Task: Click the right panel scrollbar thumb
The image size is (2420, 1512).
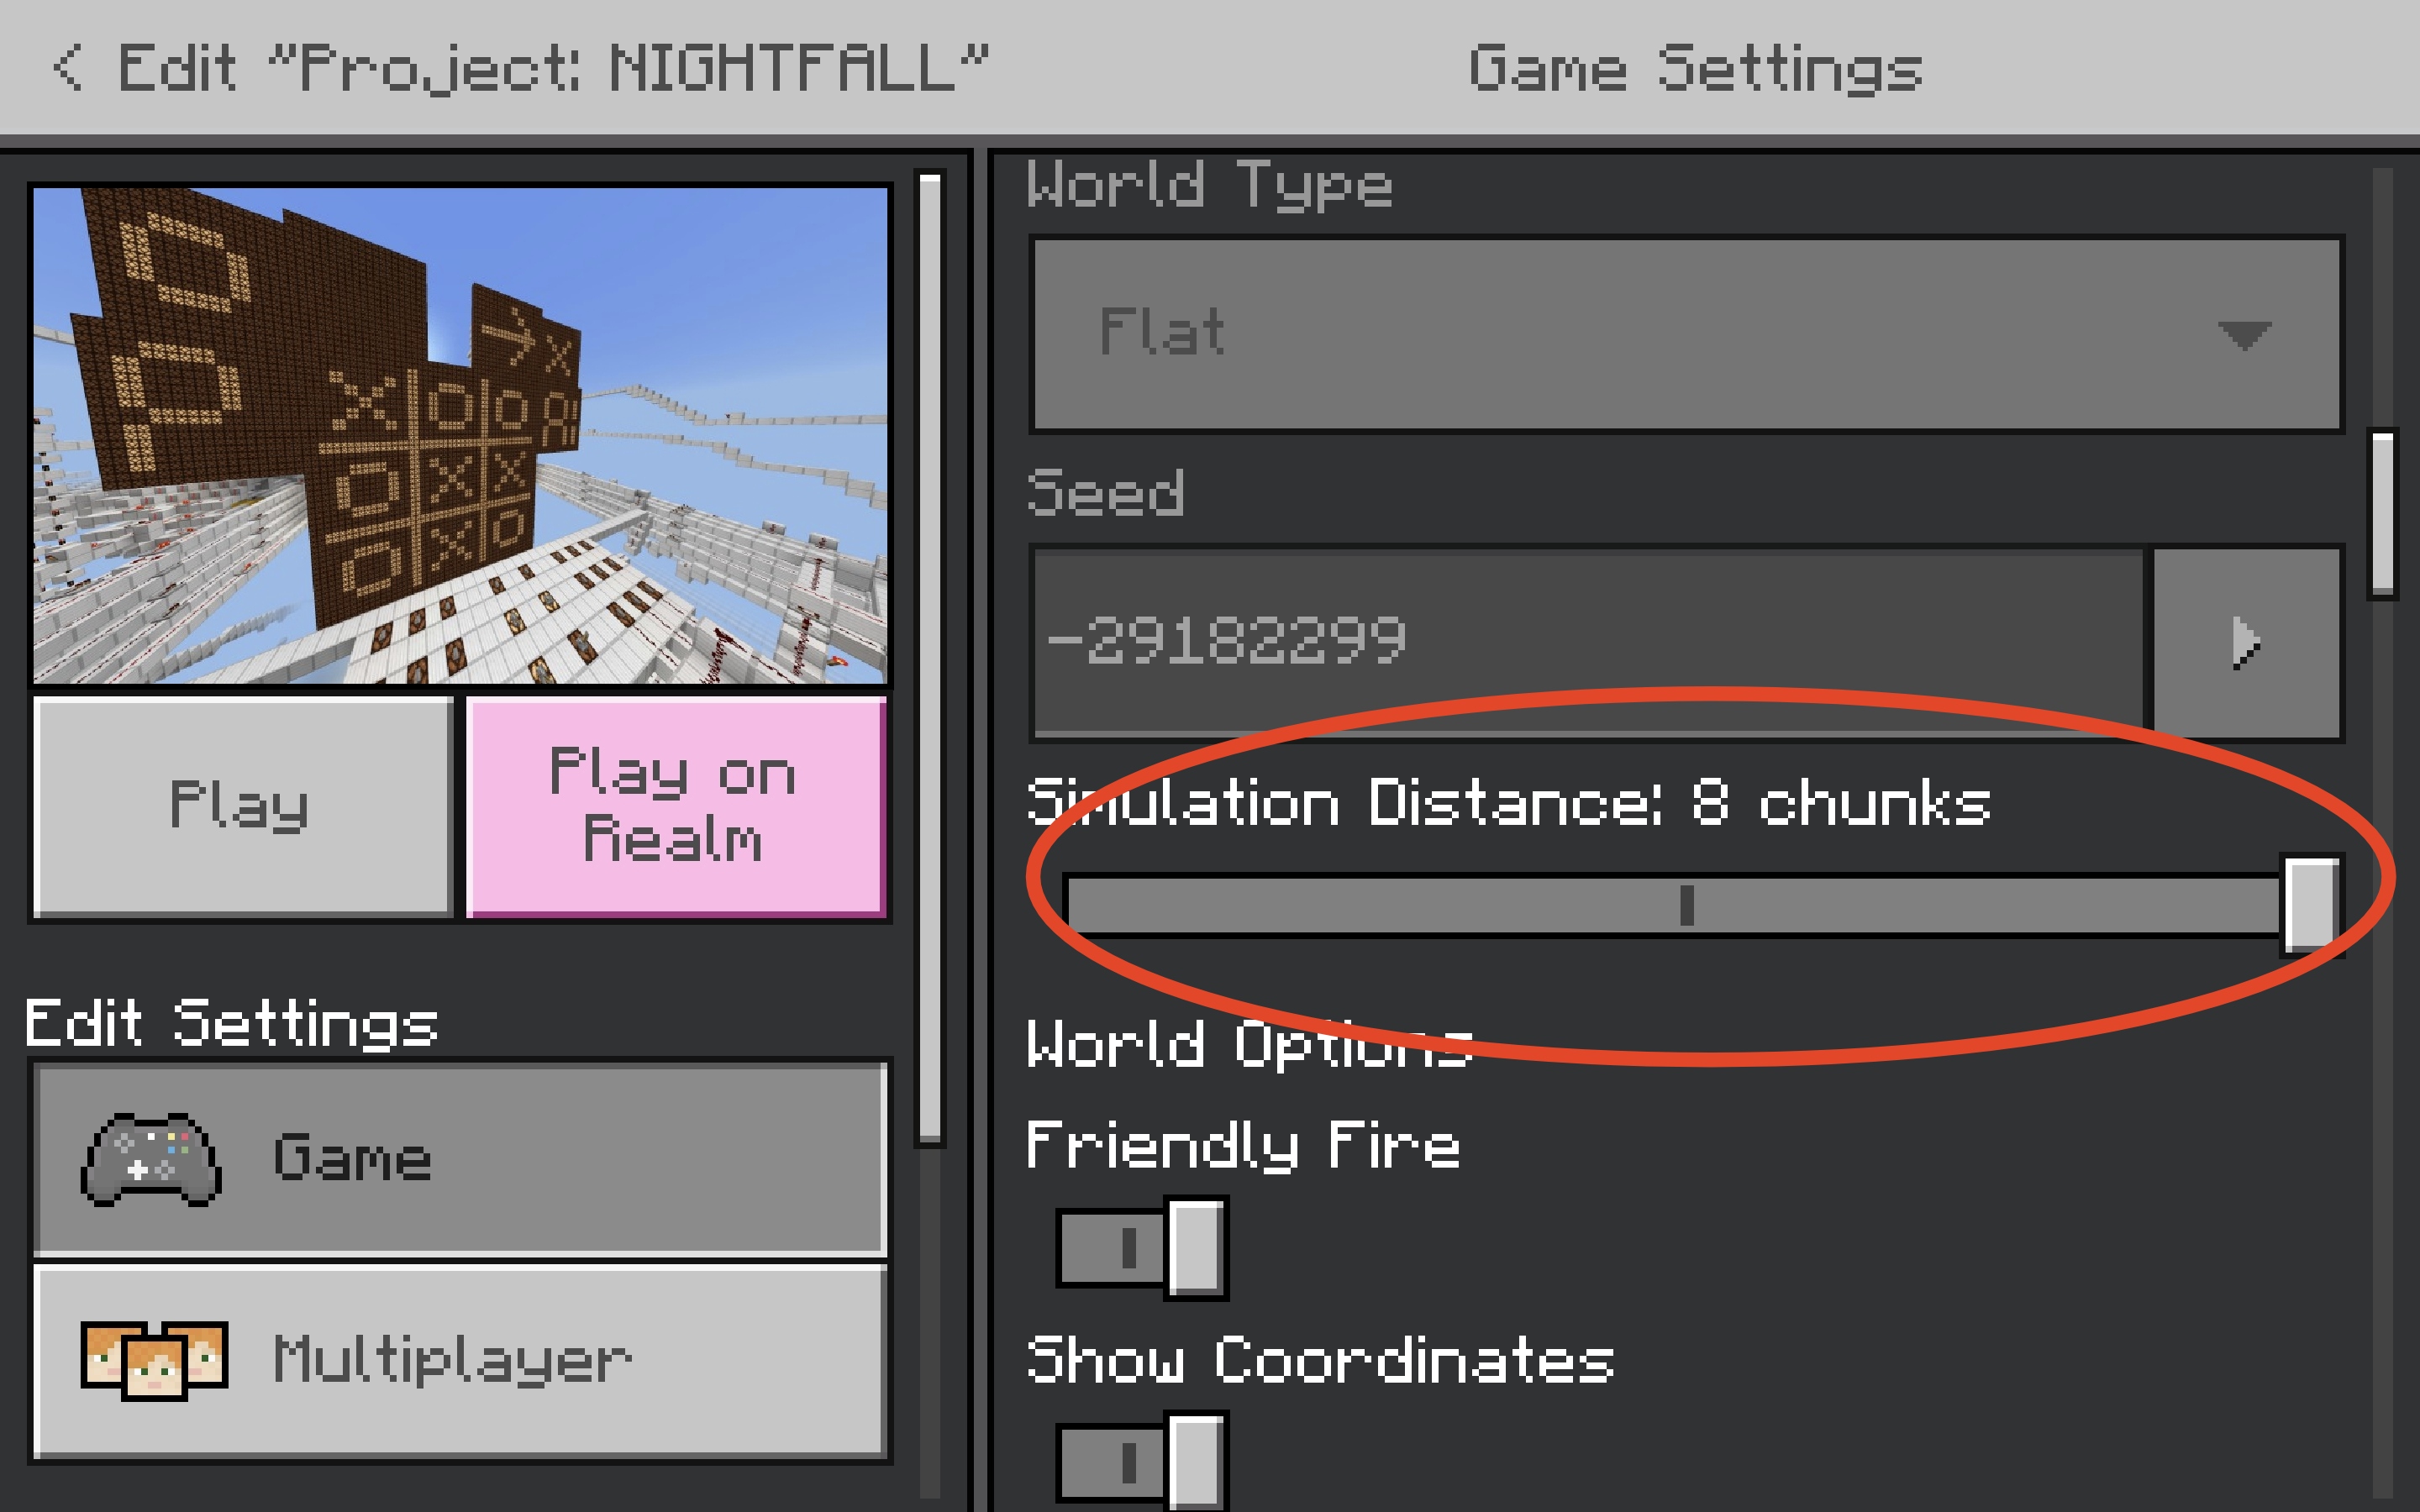Action: (2383, 514)
